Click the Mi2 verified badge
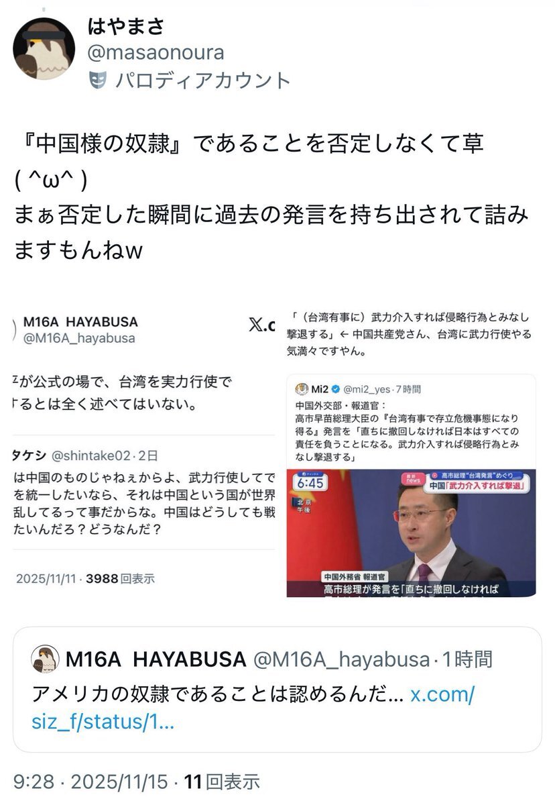 tap(334, 389)
